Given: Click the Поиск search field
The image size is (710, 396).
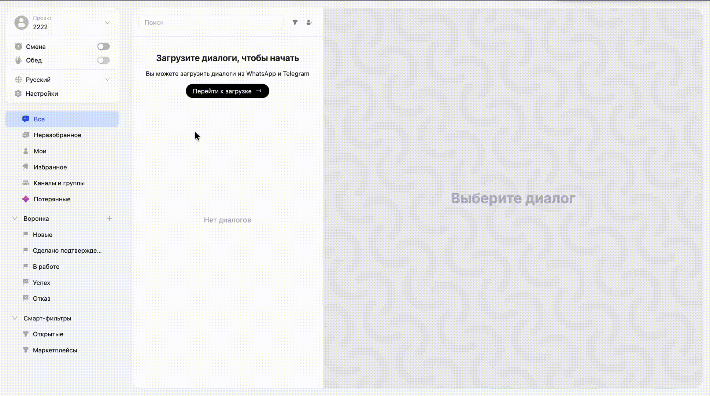Looking at the screenshot, I should pyautogui.click(x=211, y=22).
